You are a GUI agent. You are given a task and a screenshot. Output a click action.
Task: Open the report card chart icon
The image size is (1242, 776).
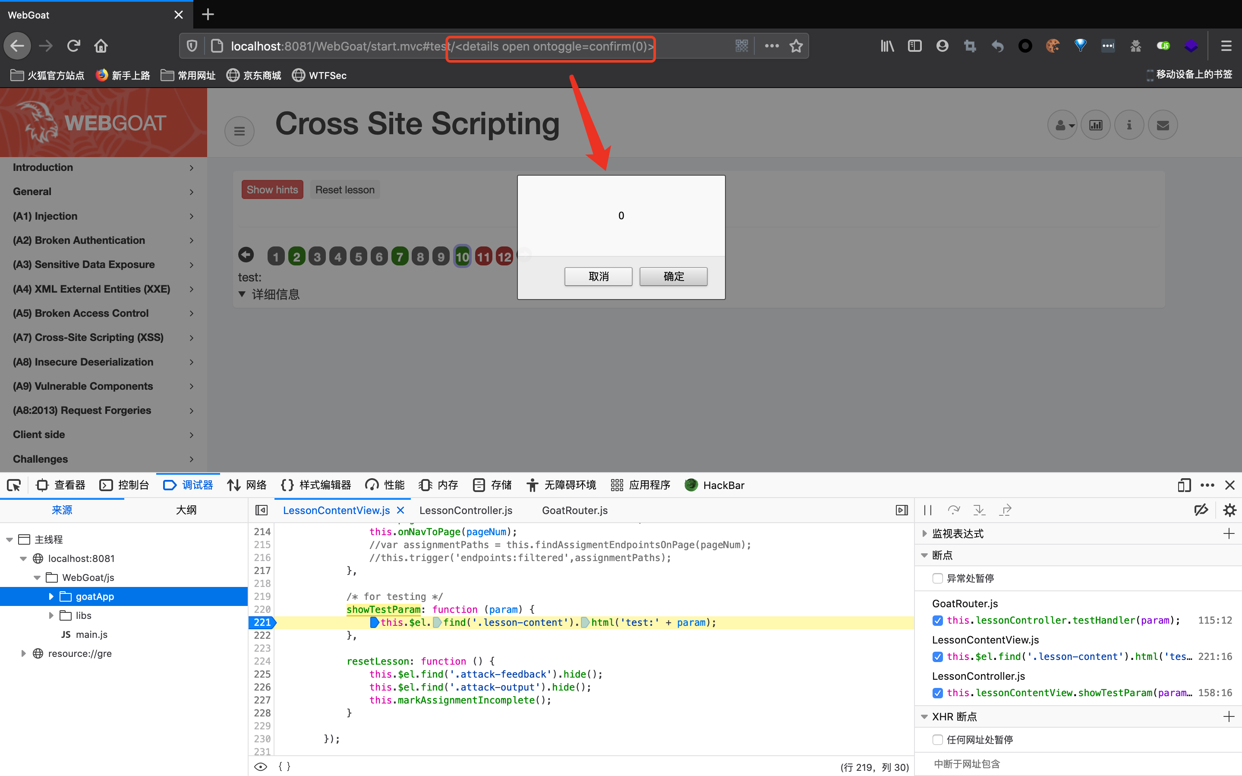[1095, 125]
